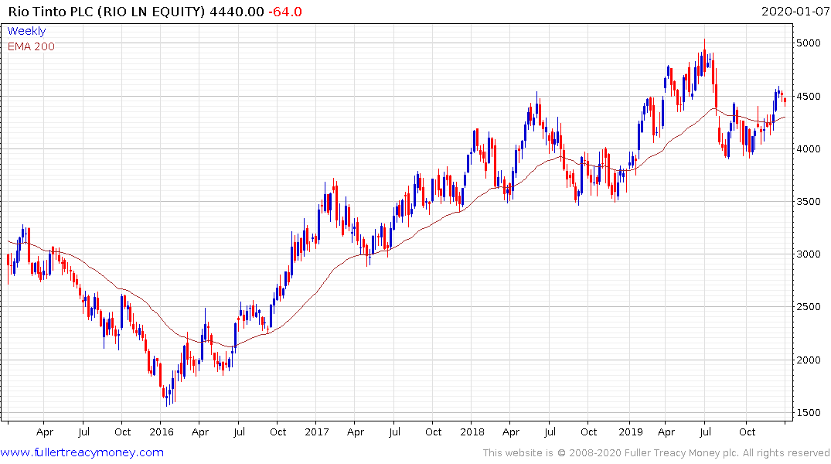Select the 'EMA 200' indicator label
The image size is (831, 464).
[31, 46]
